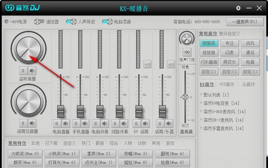Toggle +10 boost on 5V 话筒 channel
This screenshot has height=168, width=268.
147,64
